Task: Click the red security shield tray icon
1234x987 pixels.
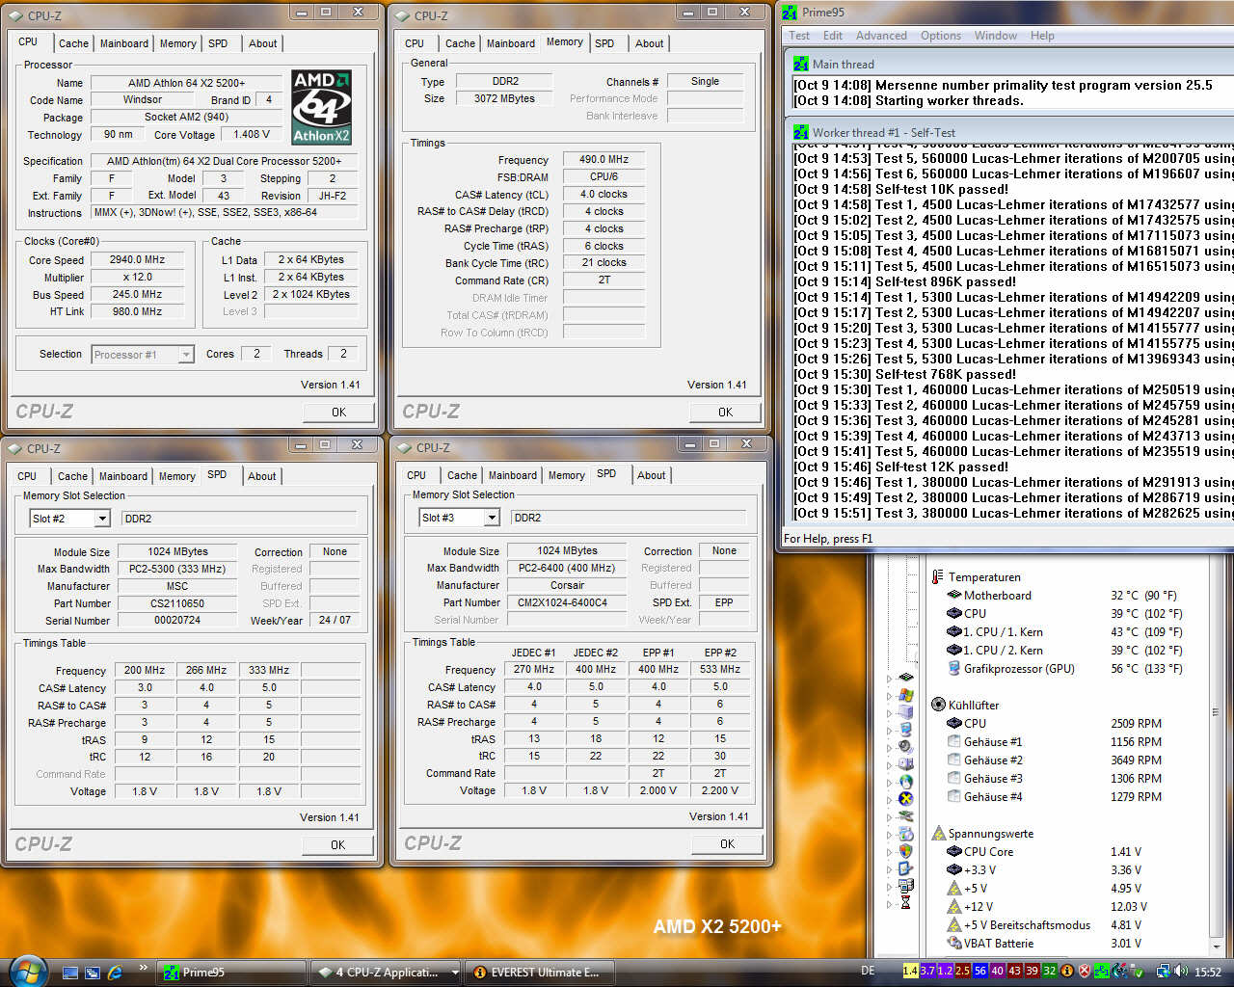Action: (1085, 971)
